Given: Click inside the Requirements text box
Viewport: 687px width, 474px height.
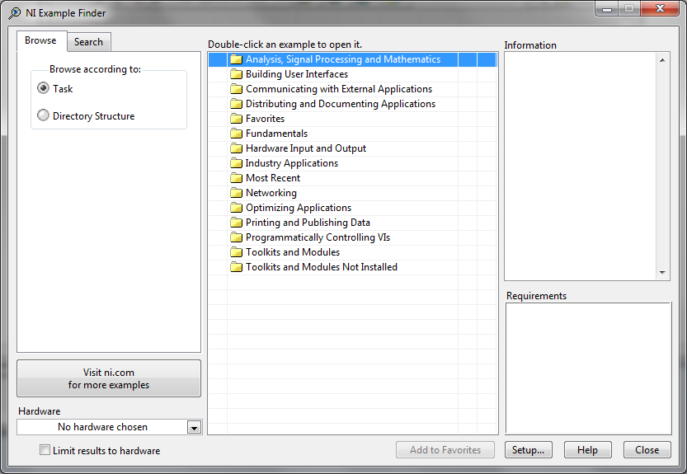Looking at the screenshot, I should pyautogui.click(x=588, y=368).
